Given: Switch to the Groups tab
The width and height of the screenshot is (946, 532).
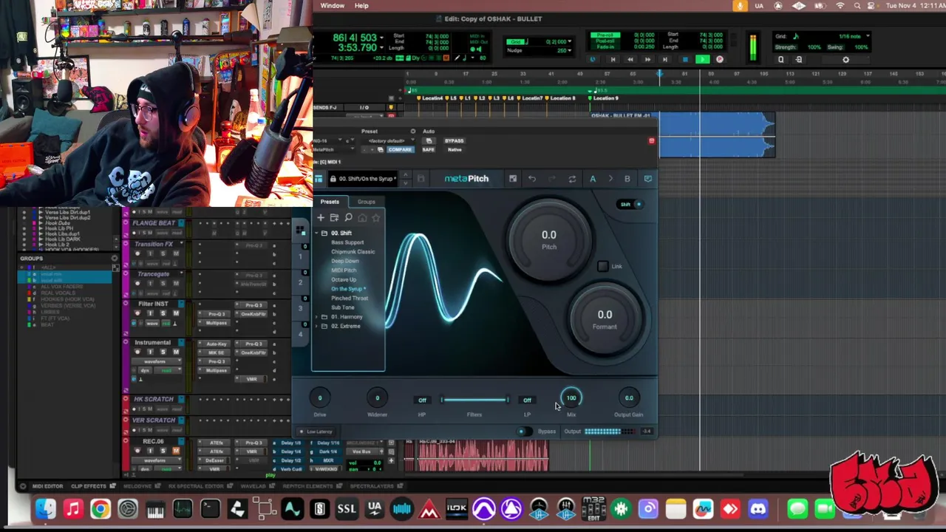Looking at the screenshot, I should pyautogui.click(x=366, y=202).
